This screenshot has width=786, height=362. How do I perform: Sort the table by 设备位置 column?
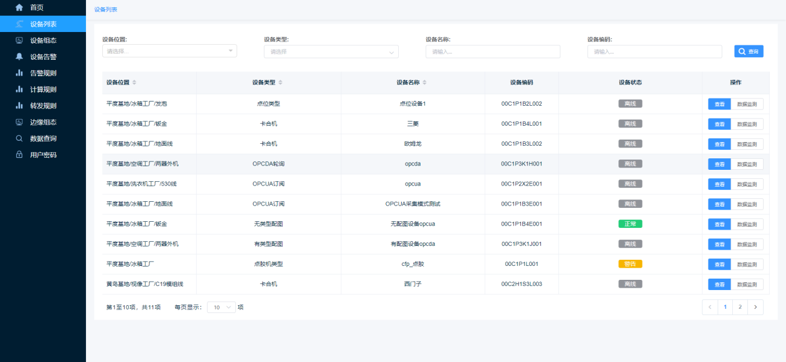click(134, 83)
